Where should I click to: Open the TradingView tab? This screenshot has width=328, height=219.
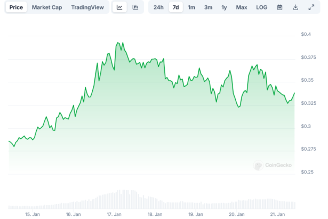click(88, 7)
